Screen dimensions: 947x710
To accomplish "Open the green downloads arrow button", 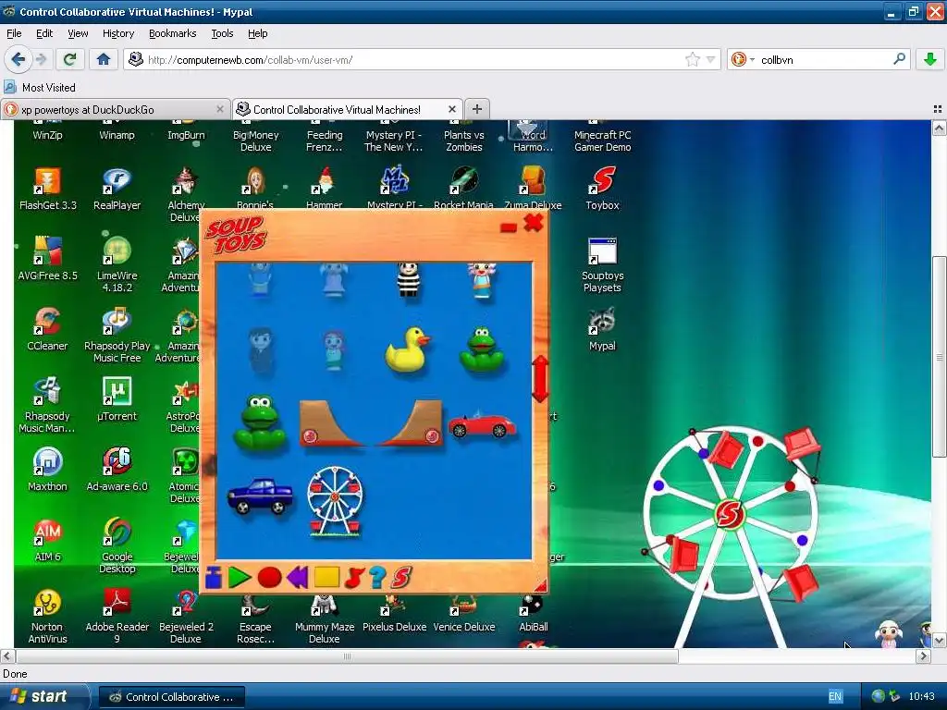I will point(930,59).
